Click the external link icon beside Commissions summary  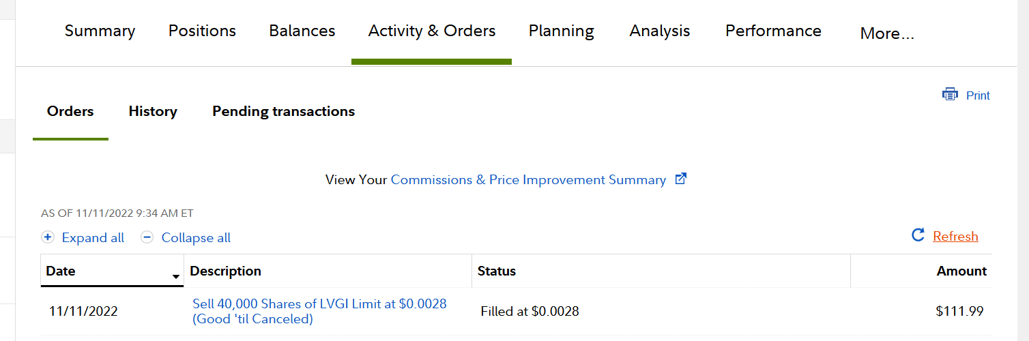point(680,179)
